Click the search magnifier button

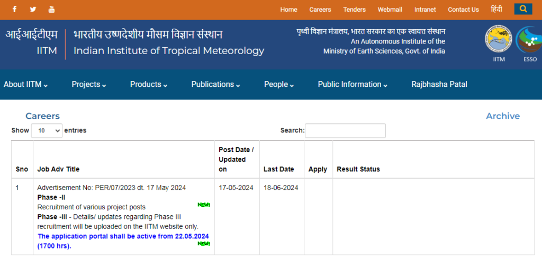[x=523, y=9]
